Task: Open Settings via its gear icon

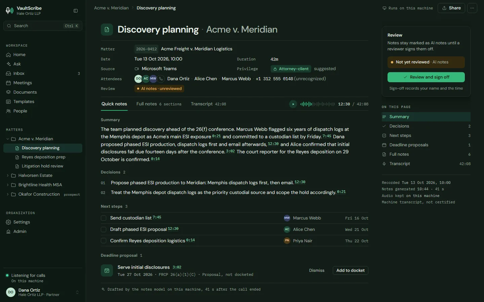Action: [8, 222]
